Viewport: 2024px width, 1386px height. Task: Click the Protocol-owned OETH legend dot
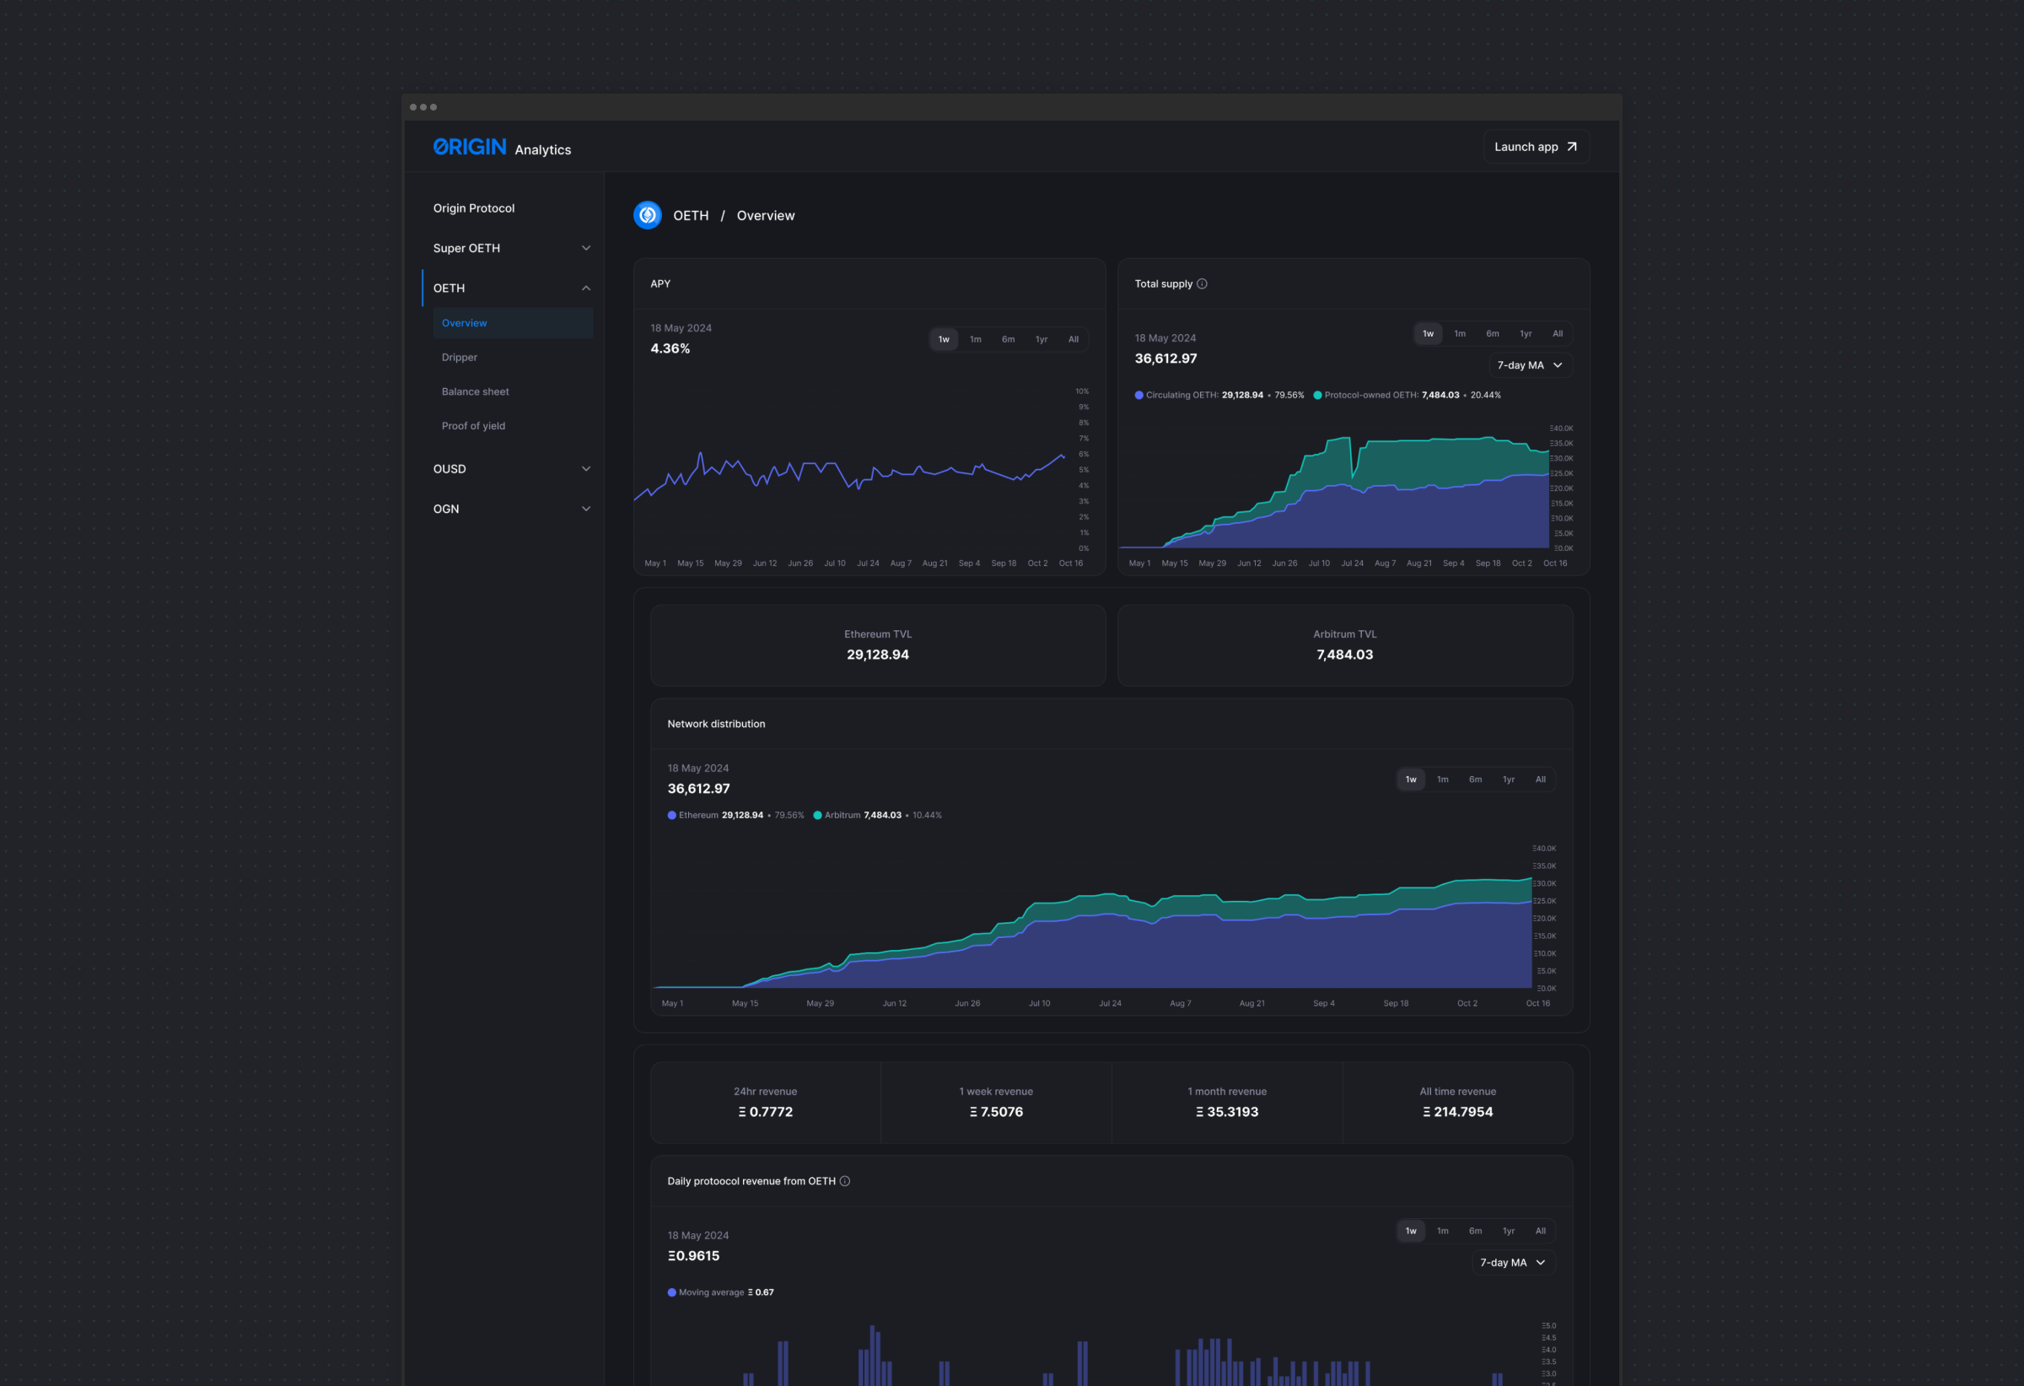click(x=1317, y=396)
